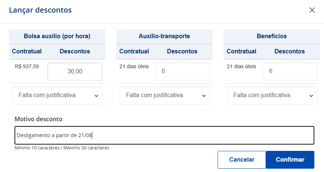Viewport: 324px width, 172px height.
Task: Click the Bolsa auxílio Descontos field showing 36:00
Action: [75, 72]
